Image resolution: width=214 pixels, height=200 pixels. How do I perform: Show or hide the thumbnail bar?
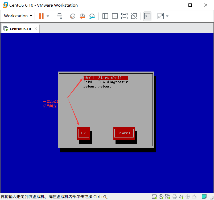click(x=115, y=16)
